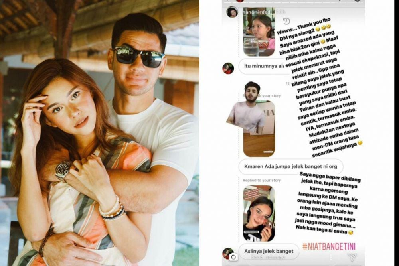Click the Send message input field
Image resolution: width=399 pixels, height=266 pixels.
pos(269,257)
